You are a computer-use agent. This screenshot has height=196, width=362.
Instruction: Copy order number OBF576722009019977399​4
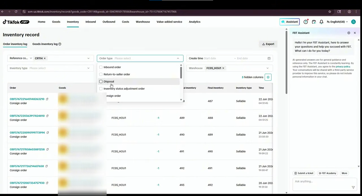pyautogui.click(x=48, y=132)
